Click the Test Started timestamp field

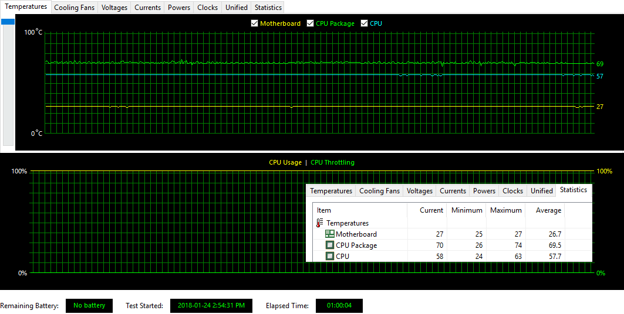coord(211,306)
